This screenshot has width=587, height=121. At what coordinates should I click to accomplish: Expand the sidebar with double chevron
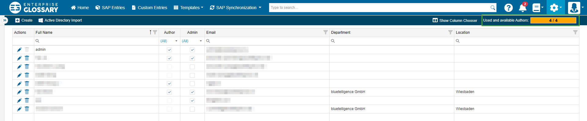coord(5,20)
